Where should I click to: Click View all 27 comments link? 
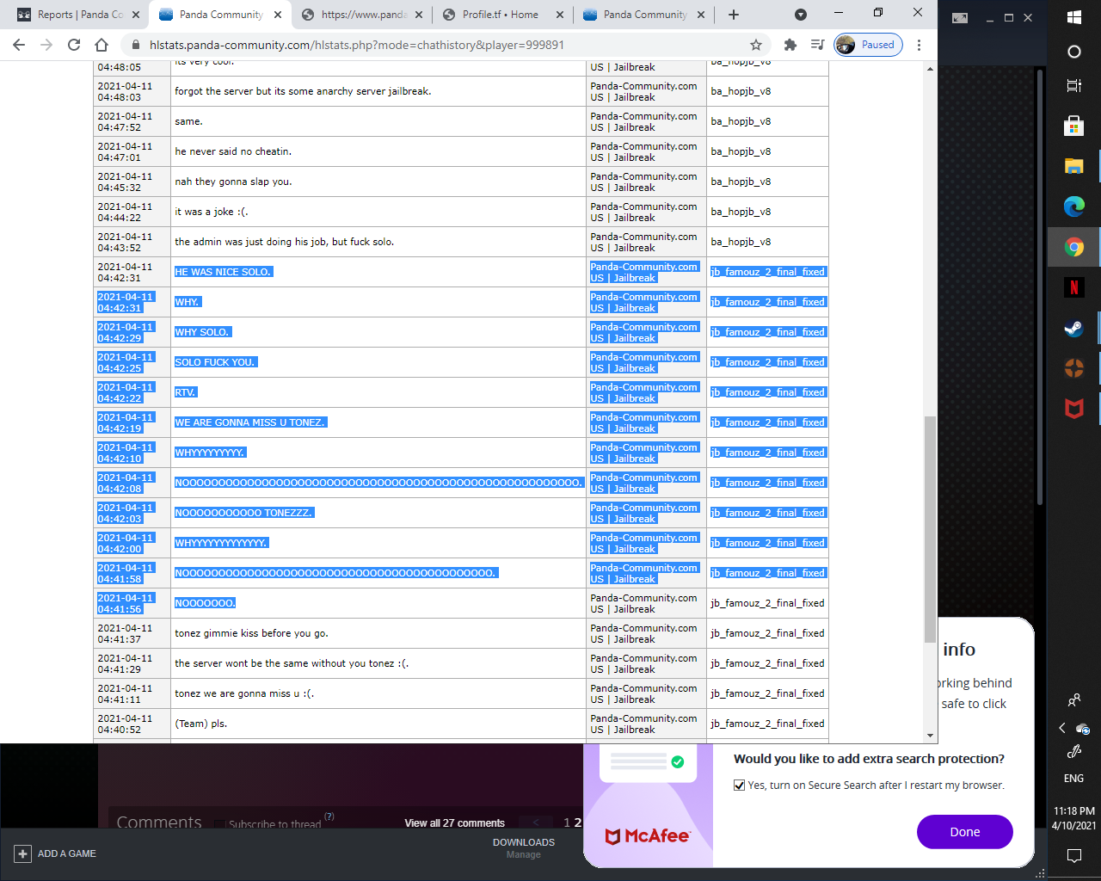(454, 823)
